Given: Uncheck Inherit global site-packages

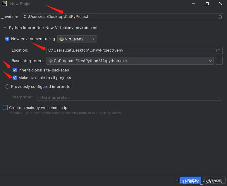Looking at the screenshot, I should click(15, 70).
